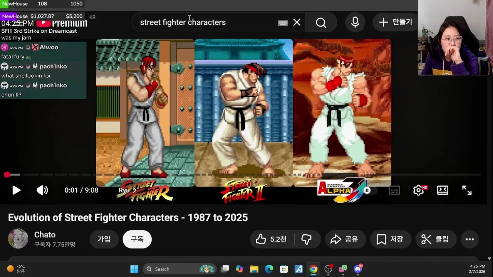
Task: Open Chato channel avatar
Action: point(18,239)
